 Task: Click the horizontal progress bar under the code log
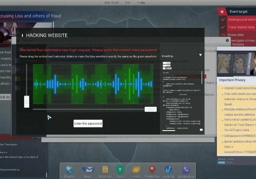pos(168,131)
